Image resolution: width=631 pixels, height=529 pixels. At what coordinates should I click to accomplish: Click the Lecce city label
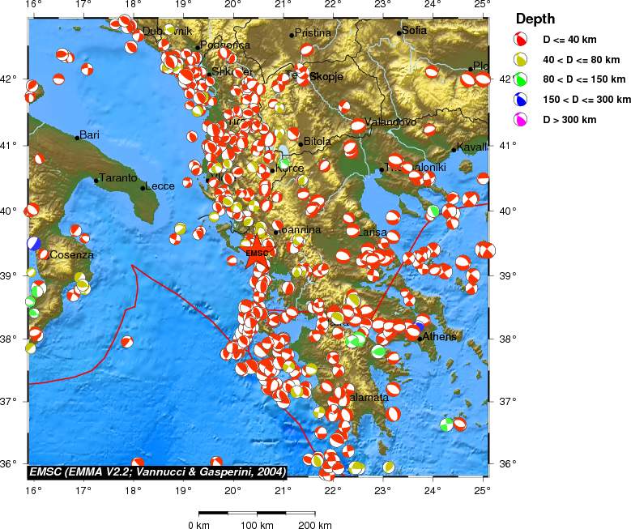click(x=160, y=186)
